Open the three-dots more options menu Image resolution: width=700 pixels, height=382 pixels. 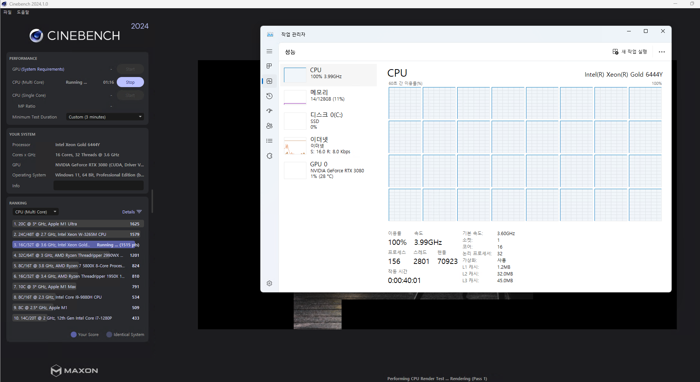click(x=662, y=52)
